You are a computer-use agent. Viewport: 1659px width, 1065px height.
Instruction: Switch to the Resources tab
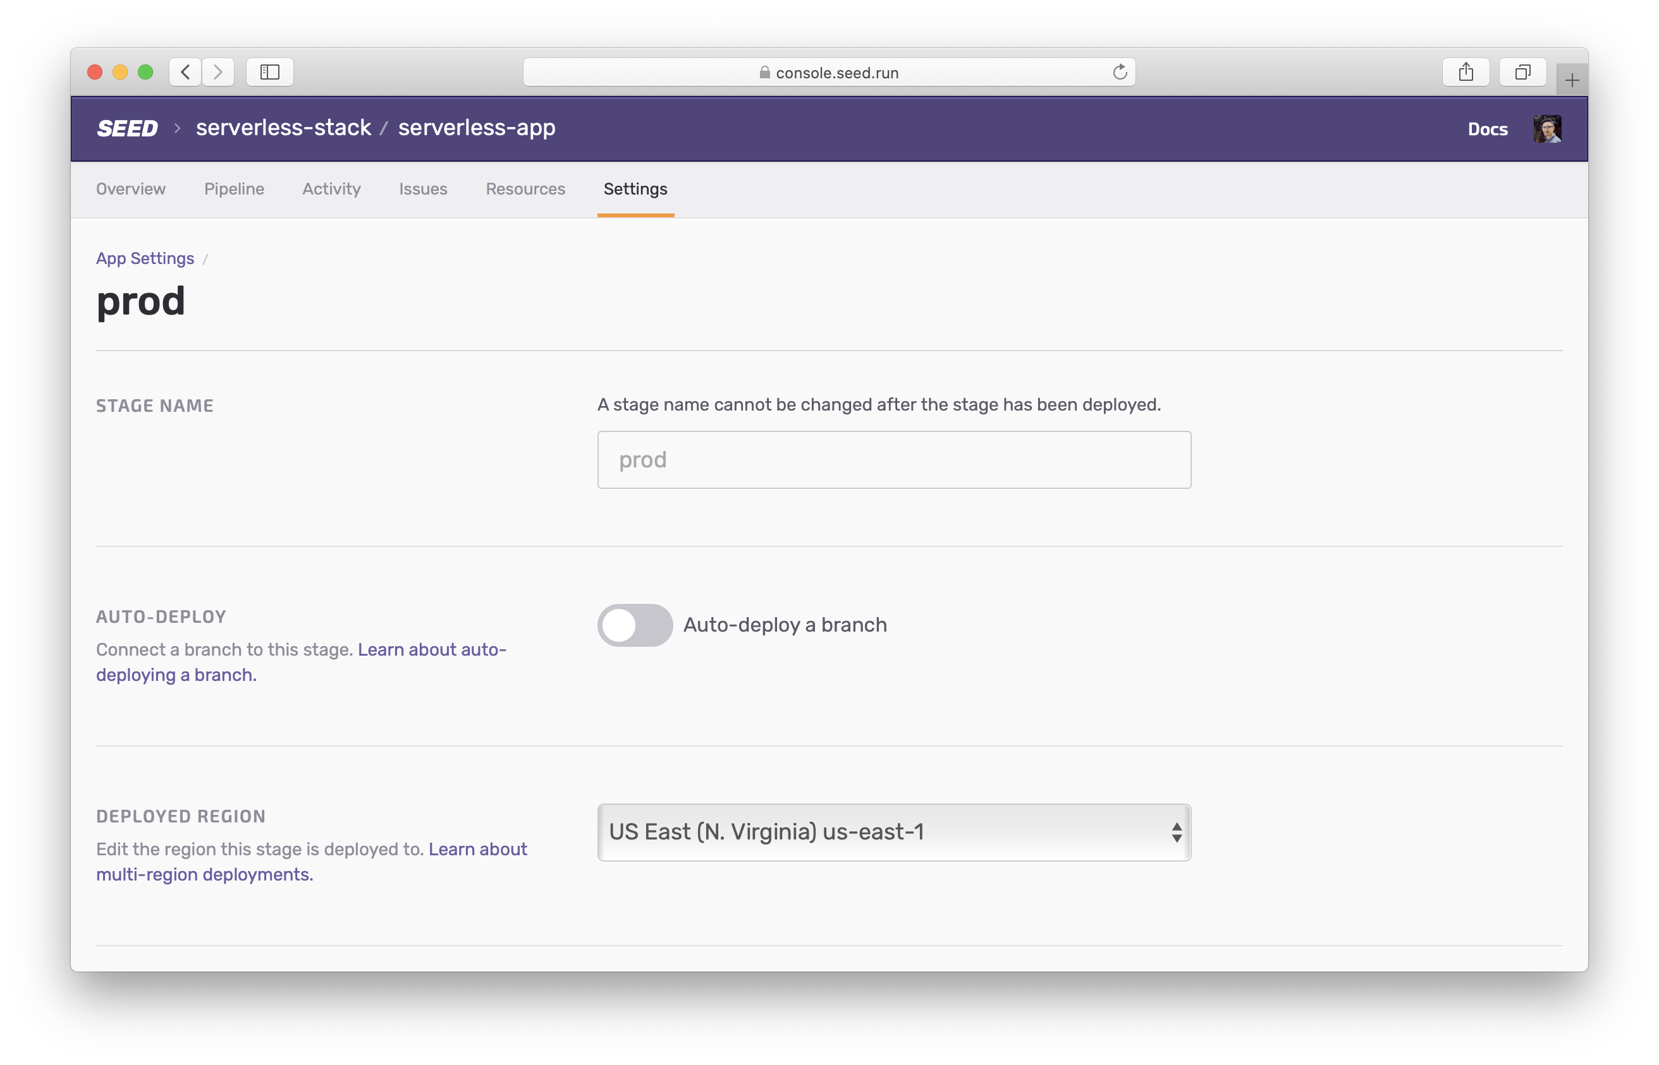525,189
